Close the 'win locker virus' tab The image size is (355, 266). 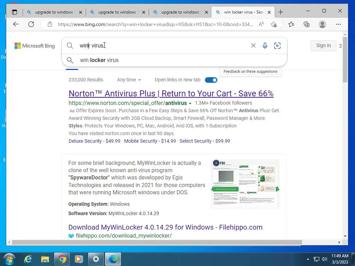point(269,12)
